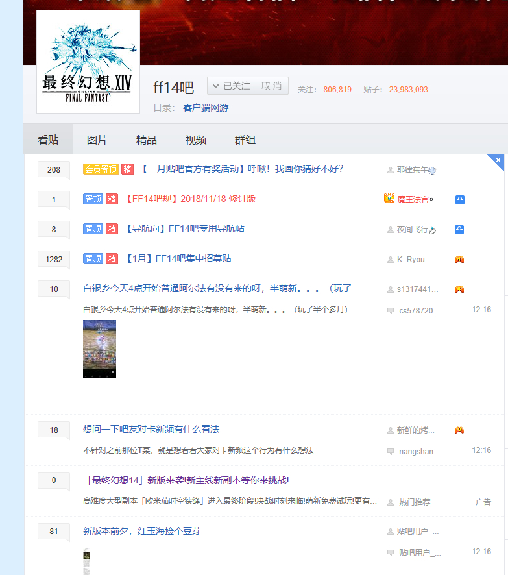Open author 耶律东牛 profile

coord(413,170)
